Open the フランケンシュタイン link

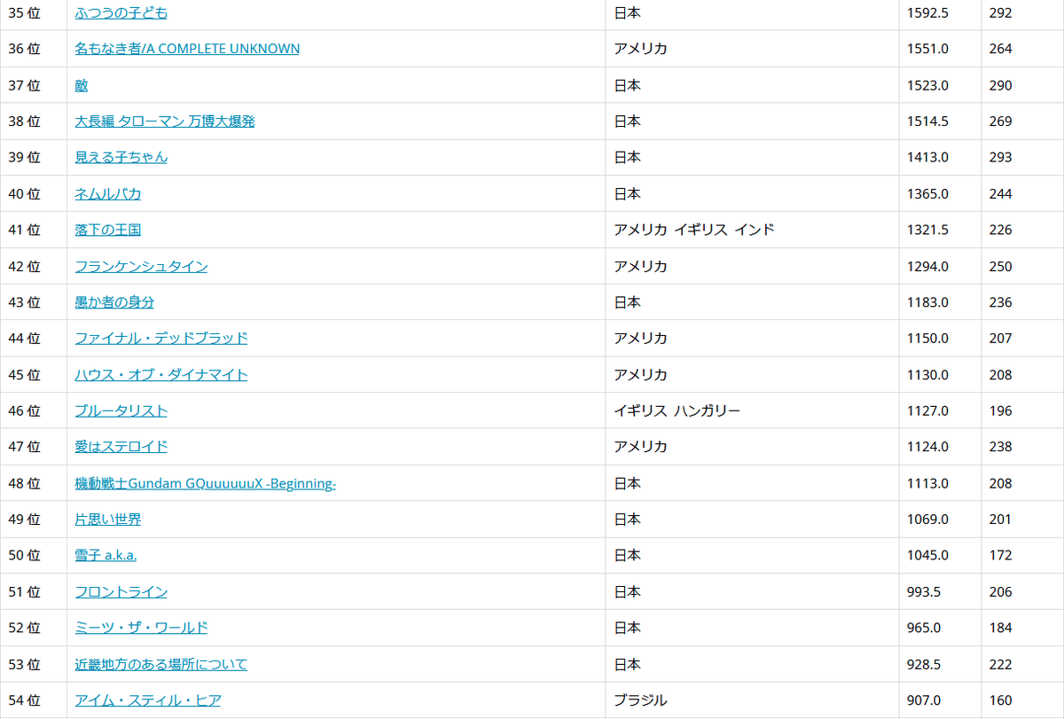141,266
